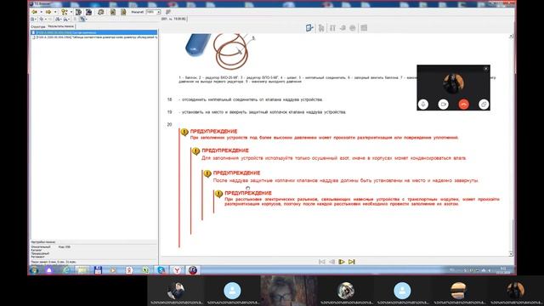Select burger avatar participant thumbnail
Screen dimensions: 544x306
coord(459,291)
